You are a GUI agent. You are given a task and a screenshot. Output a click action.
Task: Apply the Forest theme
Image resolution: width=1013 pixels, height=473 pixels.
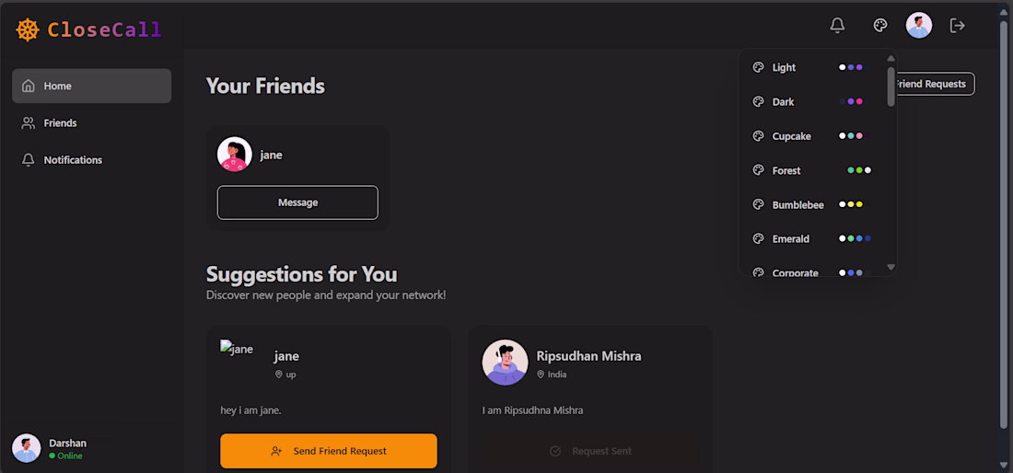[813, 169]
